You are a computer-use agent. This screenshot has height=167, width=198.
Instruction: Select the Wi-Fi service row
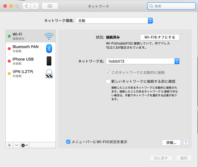tap(31, 36)
